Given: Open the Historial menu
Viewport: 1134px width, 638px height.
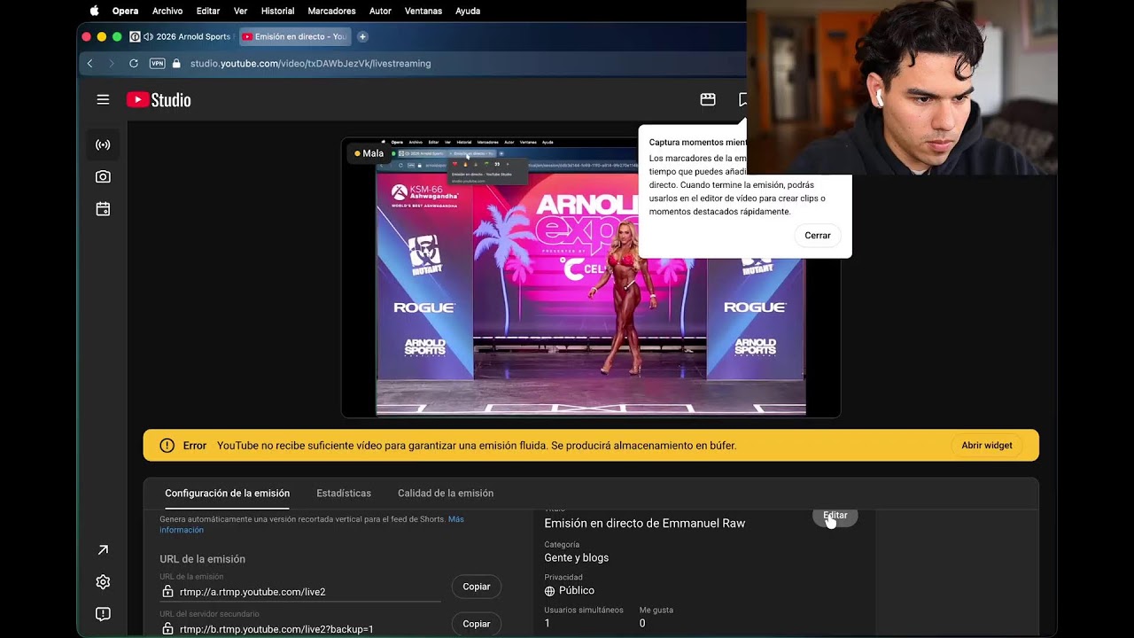Looking at the screenshot, I should pos(277,11).
